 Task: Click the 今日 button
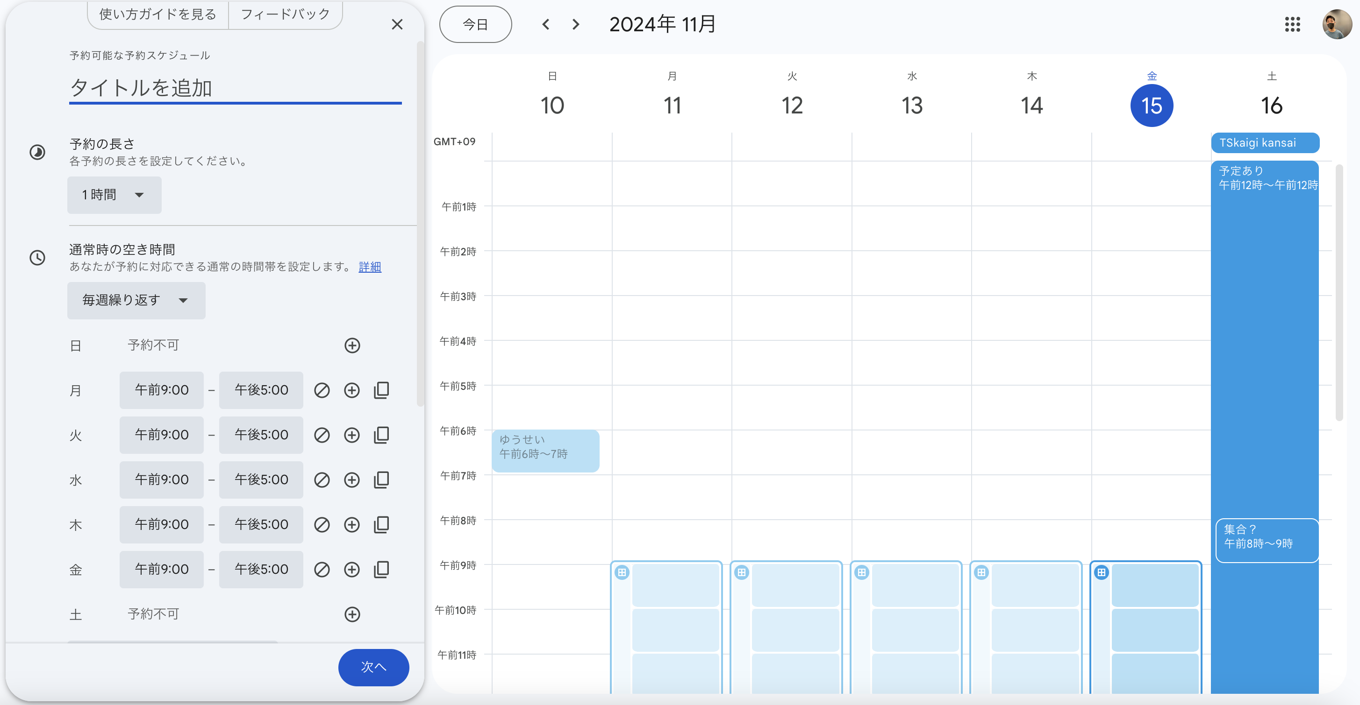[475, 24]
